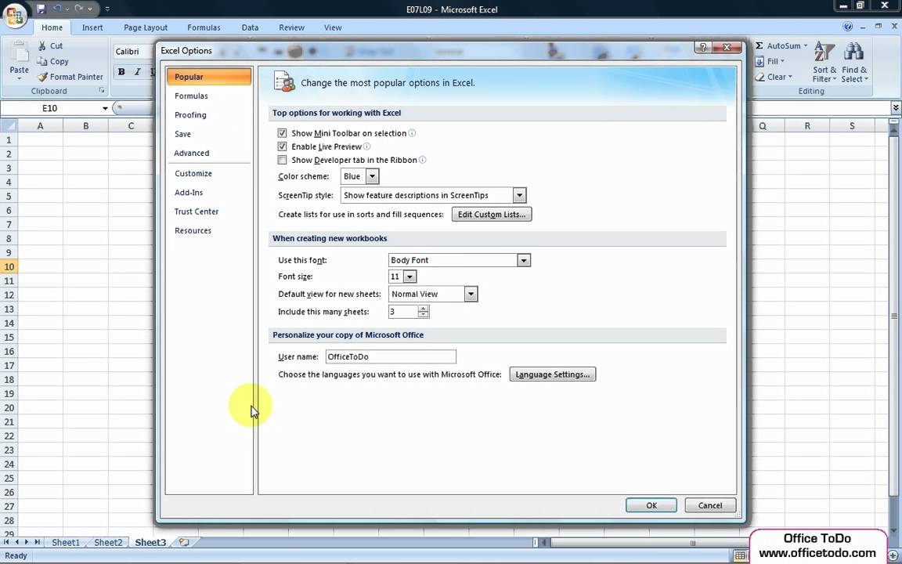Go to last sheet navigation arrow
Screen dimensions: 902x564
37,541
